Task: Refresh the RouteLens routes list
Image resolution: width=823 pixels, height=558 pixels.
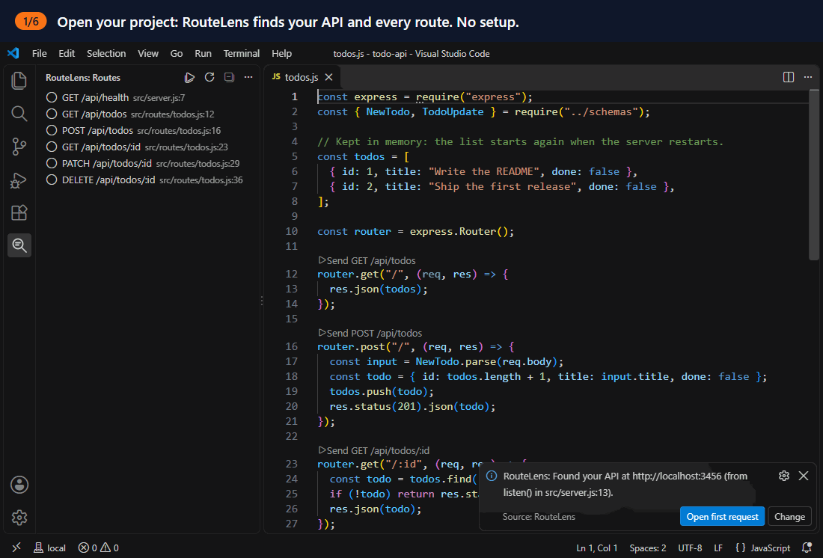Action: 209,77
